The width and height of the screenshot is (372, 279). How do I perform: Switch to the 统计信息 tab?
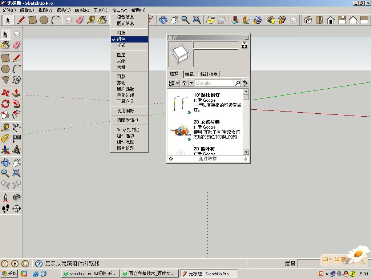pos(209,74)
